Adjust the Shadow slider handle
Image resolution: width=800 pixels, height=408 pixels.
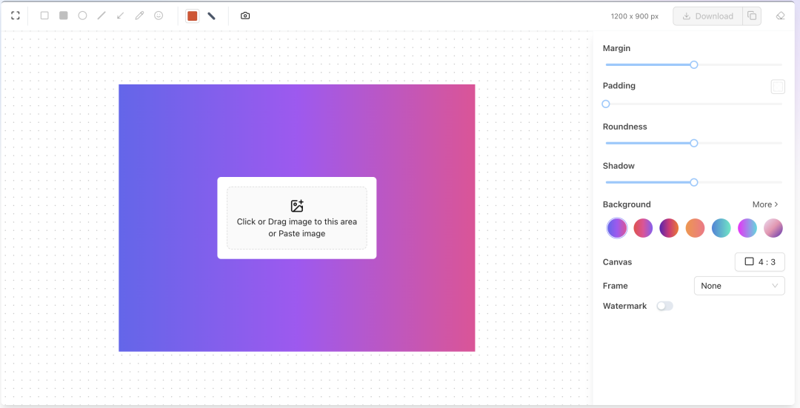tap(694, 183)
